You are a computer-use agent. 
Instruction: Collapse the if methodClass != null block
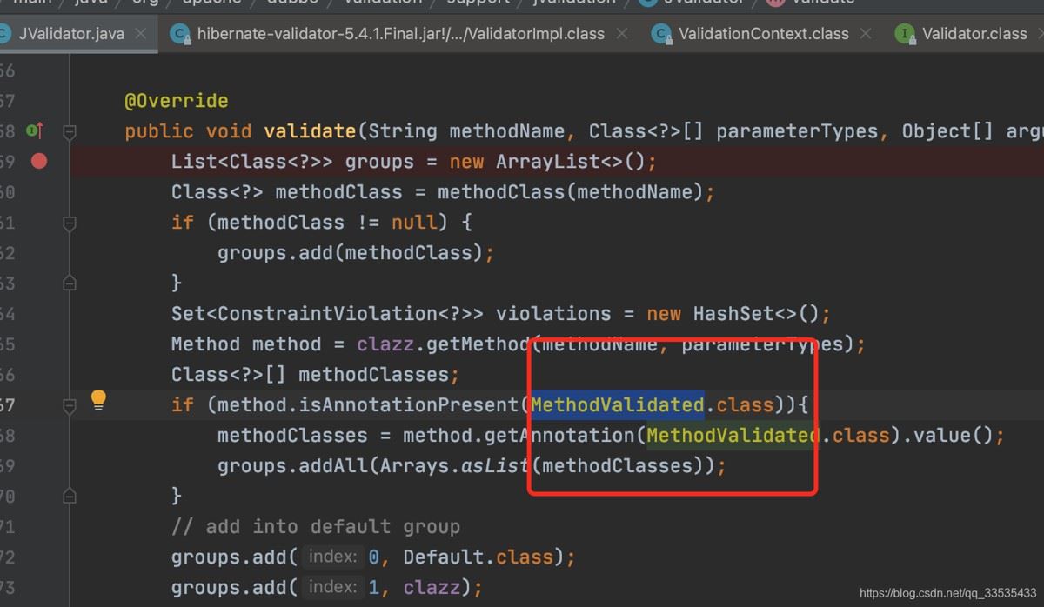[70, 223]
